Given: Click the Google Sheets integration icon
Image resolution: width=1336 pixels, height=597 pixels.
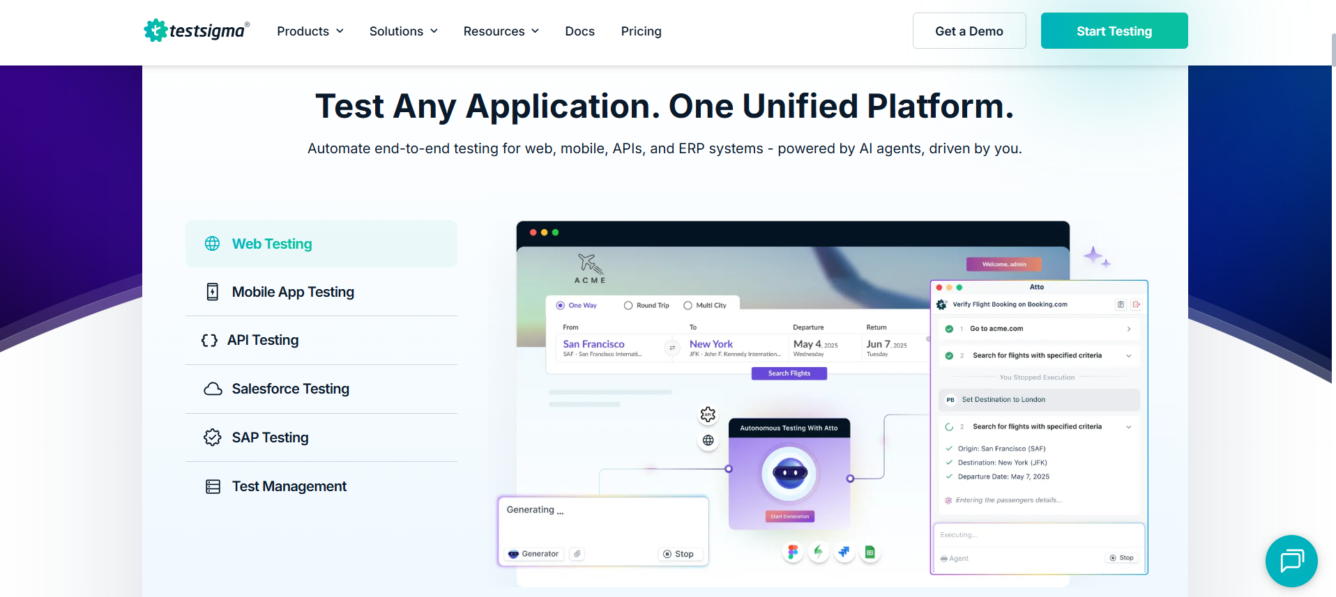Looking at the screenshot, I should coord(870,552).
